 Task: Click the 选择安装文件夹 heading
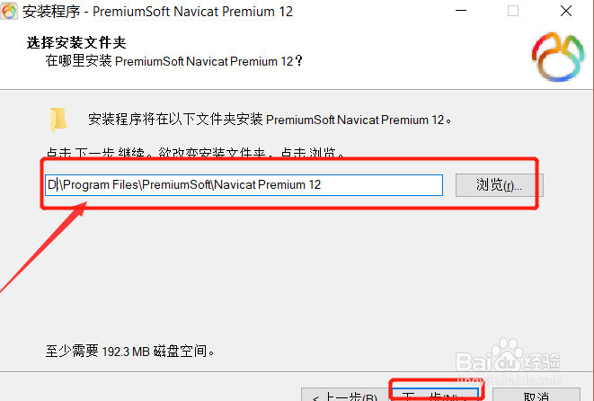pyautogui.click(x=76, y=42)
